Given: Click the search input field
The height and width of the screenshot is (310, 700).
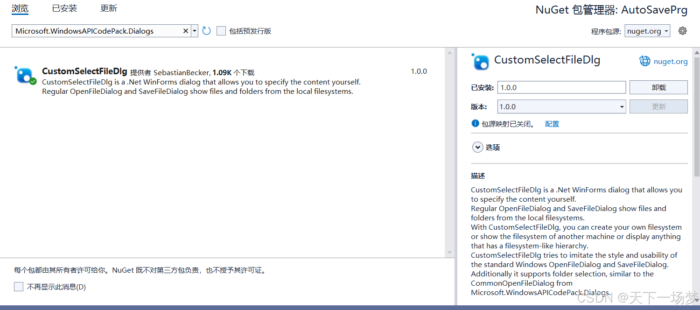Looking at the screenshot, I should pos(98,31).
